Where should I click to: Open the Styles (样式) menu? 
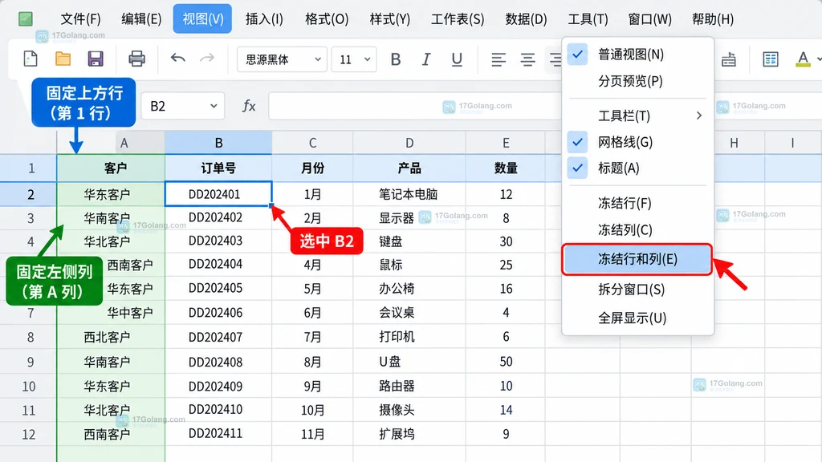coord(390,19)
